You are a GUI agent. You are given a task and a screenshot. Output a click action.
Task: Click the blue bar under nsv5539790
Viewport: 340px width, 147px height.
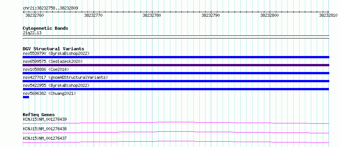[x=176, y=57]
